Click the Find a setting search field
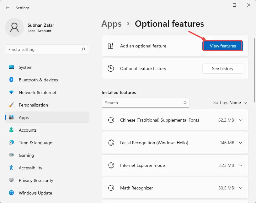Viewport: 256px width, 203px height. coord(47,49)
